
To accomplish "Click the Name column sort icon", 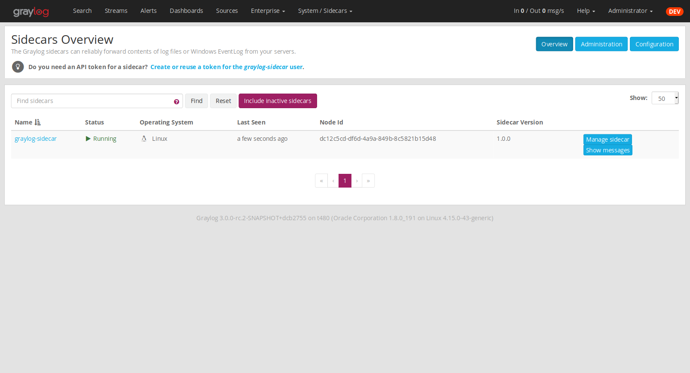I will [x=38, y=122].
